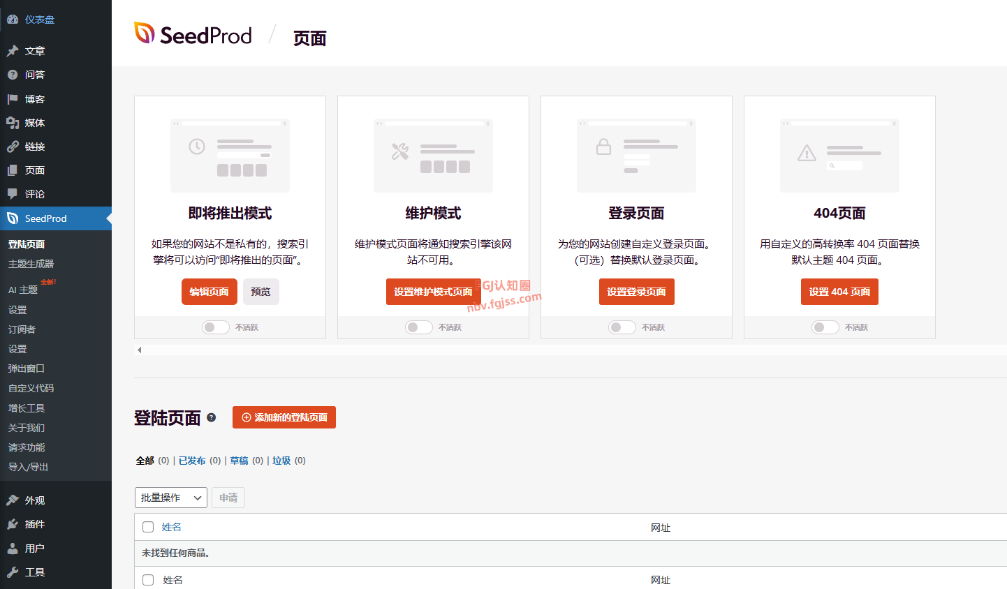Click the flag icon beside 博客
The width and height of the screenshot is (1007, 589).
coord(13,99)
